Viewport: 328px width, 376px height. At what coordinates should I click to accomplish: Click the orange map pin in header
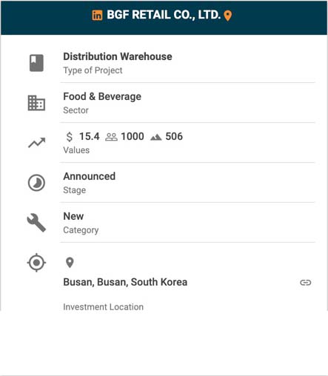227,16
